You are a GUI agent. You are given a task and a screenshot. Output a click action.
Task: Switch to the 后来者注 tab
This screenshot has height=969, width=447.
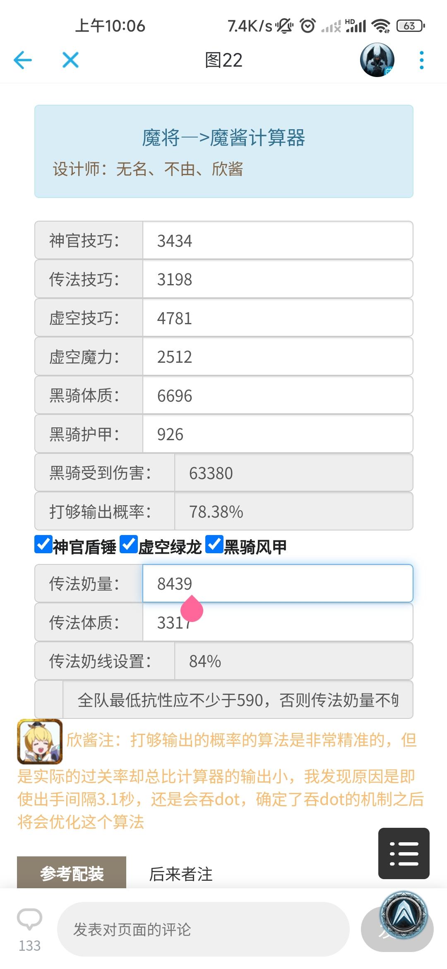click(181, 874)
